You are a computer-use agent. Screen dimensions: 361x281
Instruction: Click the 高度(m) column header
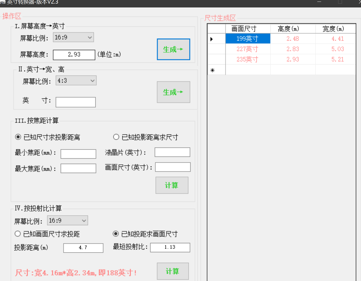tap(293, 29)
